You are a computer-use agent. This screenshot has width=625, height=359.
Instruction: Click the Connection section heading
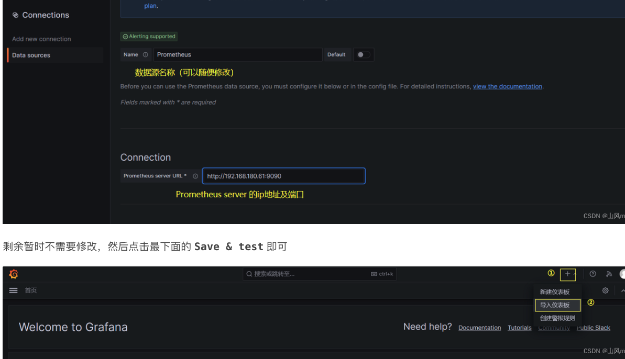point(146,157)
